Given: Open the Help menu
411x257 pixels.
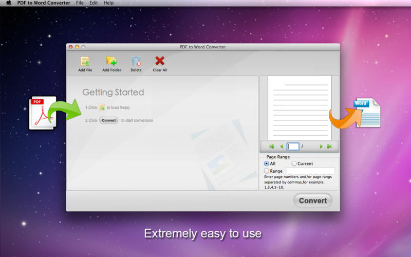Looking at the screenshot, I should coord(108,3).
